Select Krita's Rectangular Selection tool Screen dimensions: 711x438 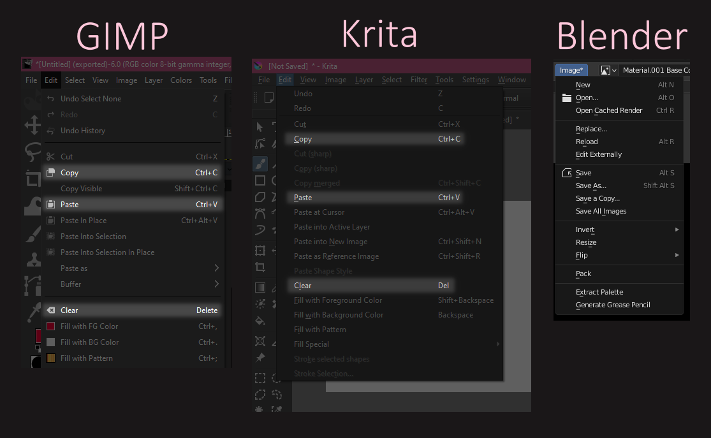[x=260, y=378]
